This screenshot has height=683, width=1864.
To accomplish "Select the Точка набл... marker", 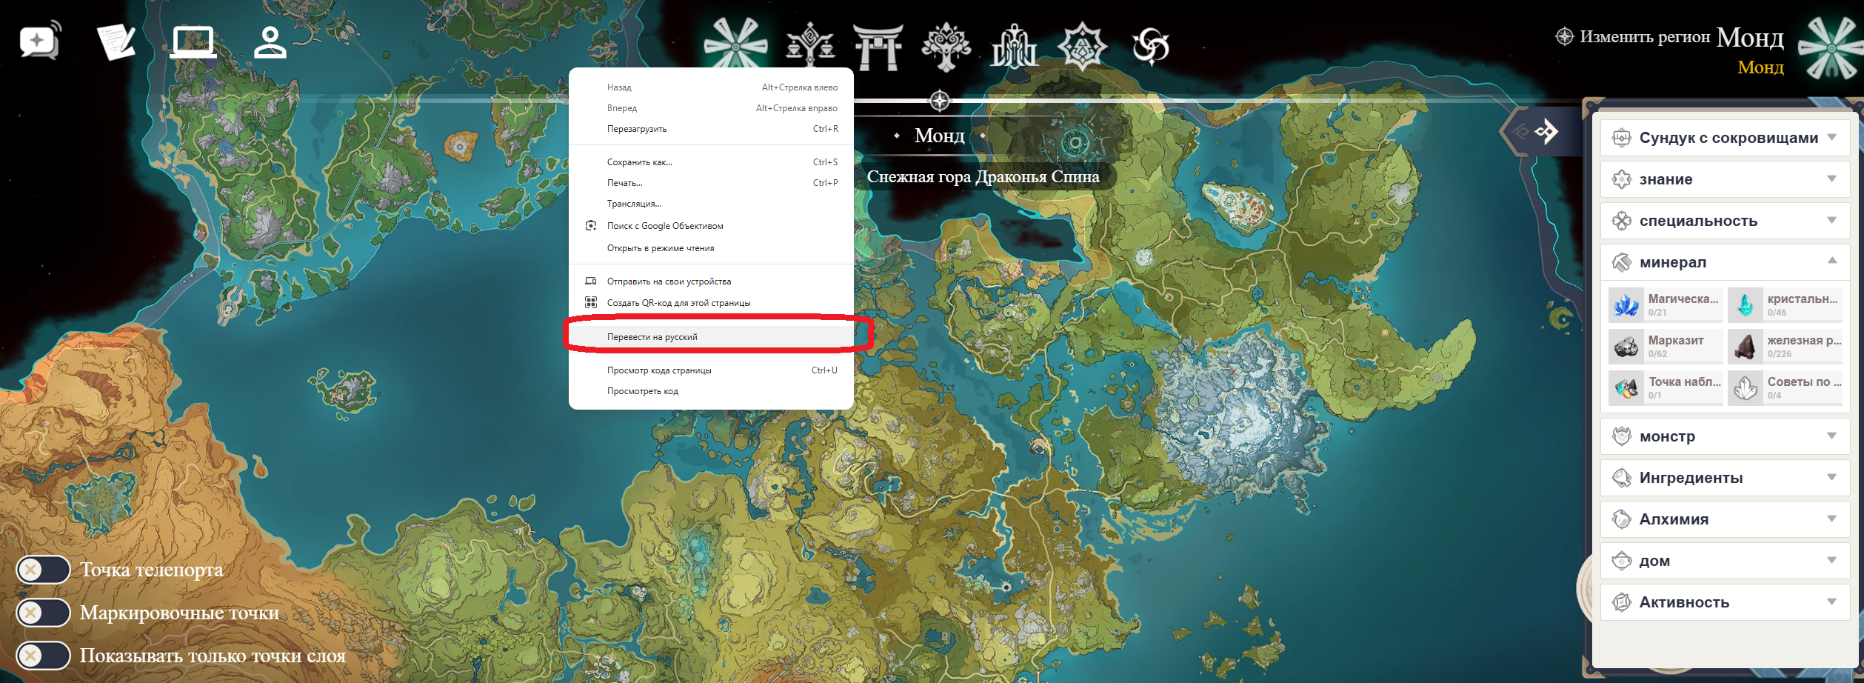I will point(1666,387).
